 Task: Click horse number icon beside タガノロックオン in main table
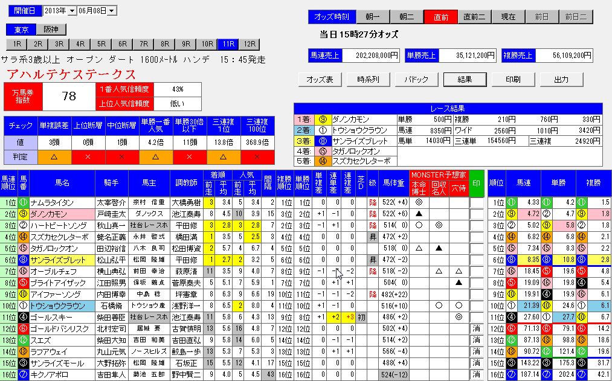pos(24,248)
